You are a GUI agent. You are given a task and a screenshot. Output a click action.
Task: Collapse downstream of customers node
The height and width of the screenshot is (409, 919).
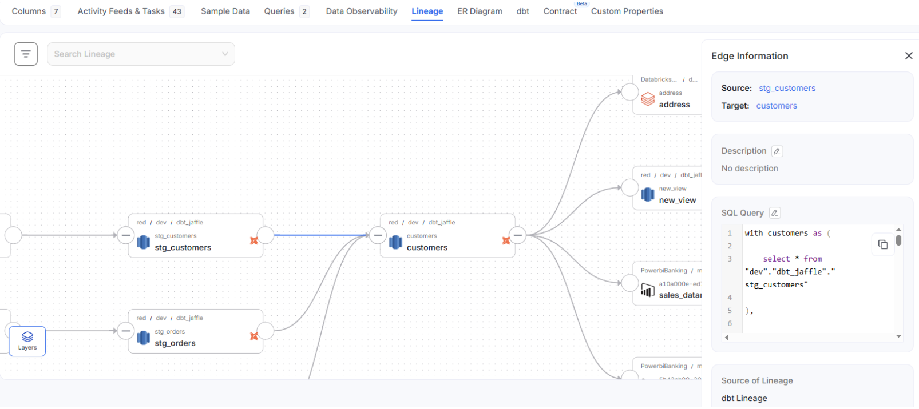click(x=517, y=235)
